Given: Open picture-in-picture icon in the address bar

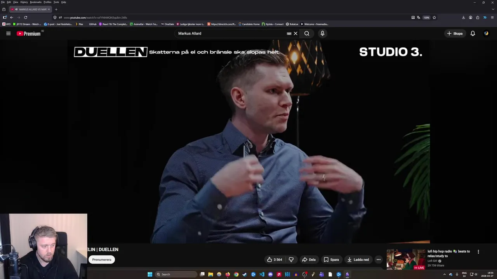Looking at the screenshot, I should pyautogui.click(x=413, y=17).
